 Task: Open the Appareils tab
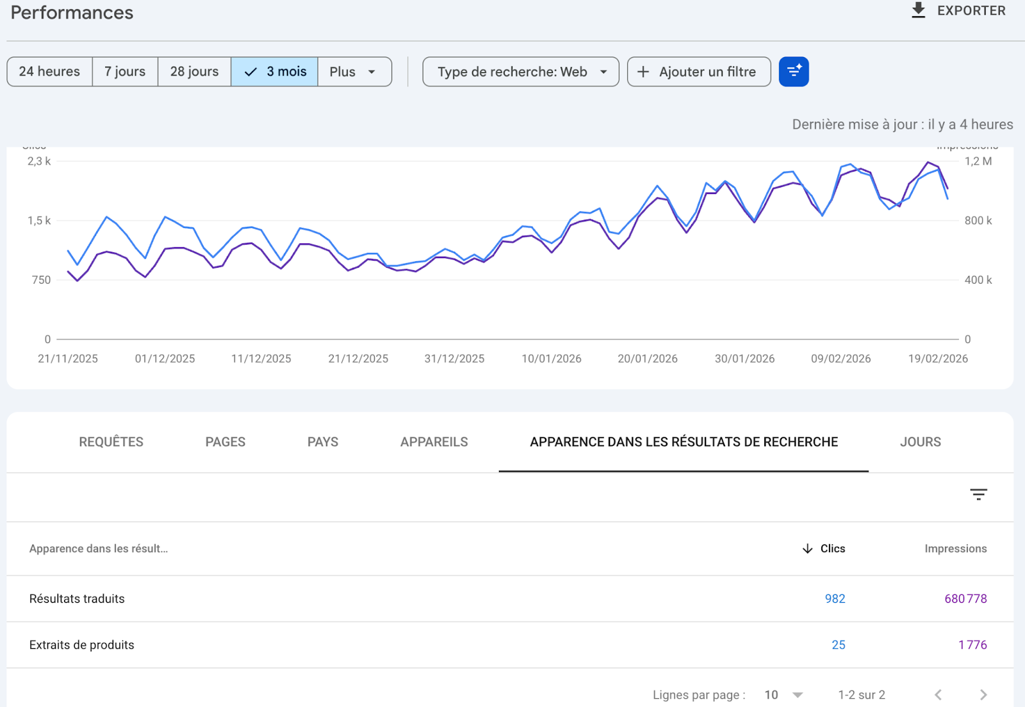(x=434, y=442)
